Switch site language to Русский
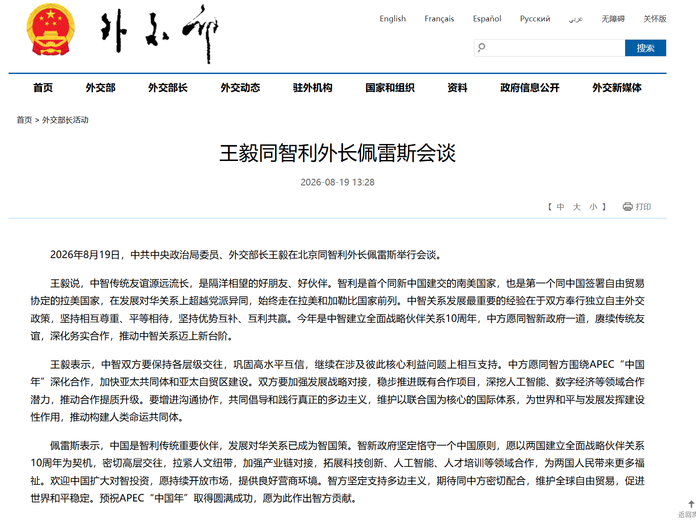This screenshot has width=696, height=530. click(535, 19)
